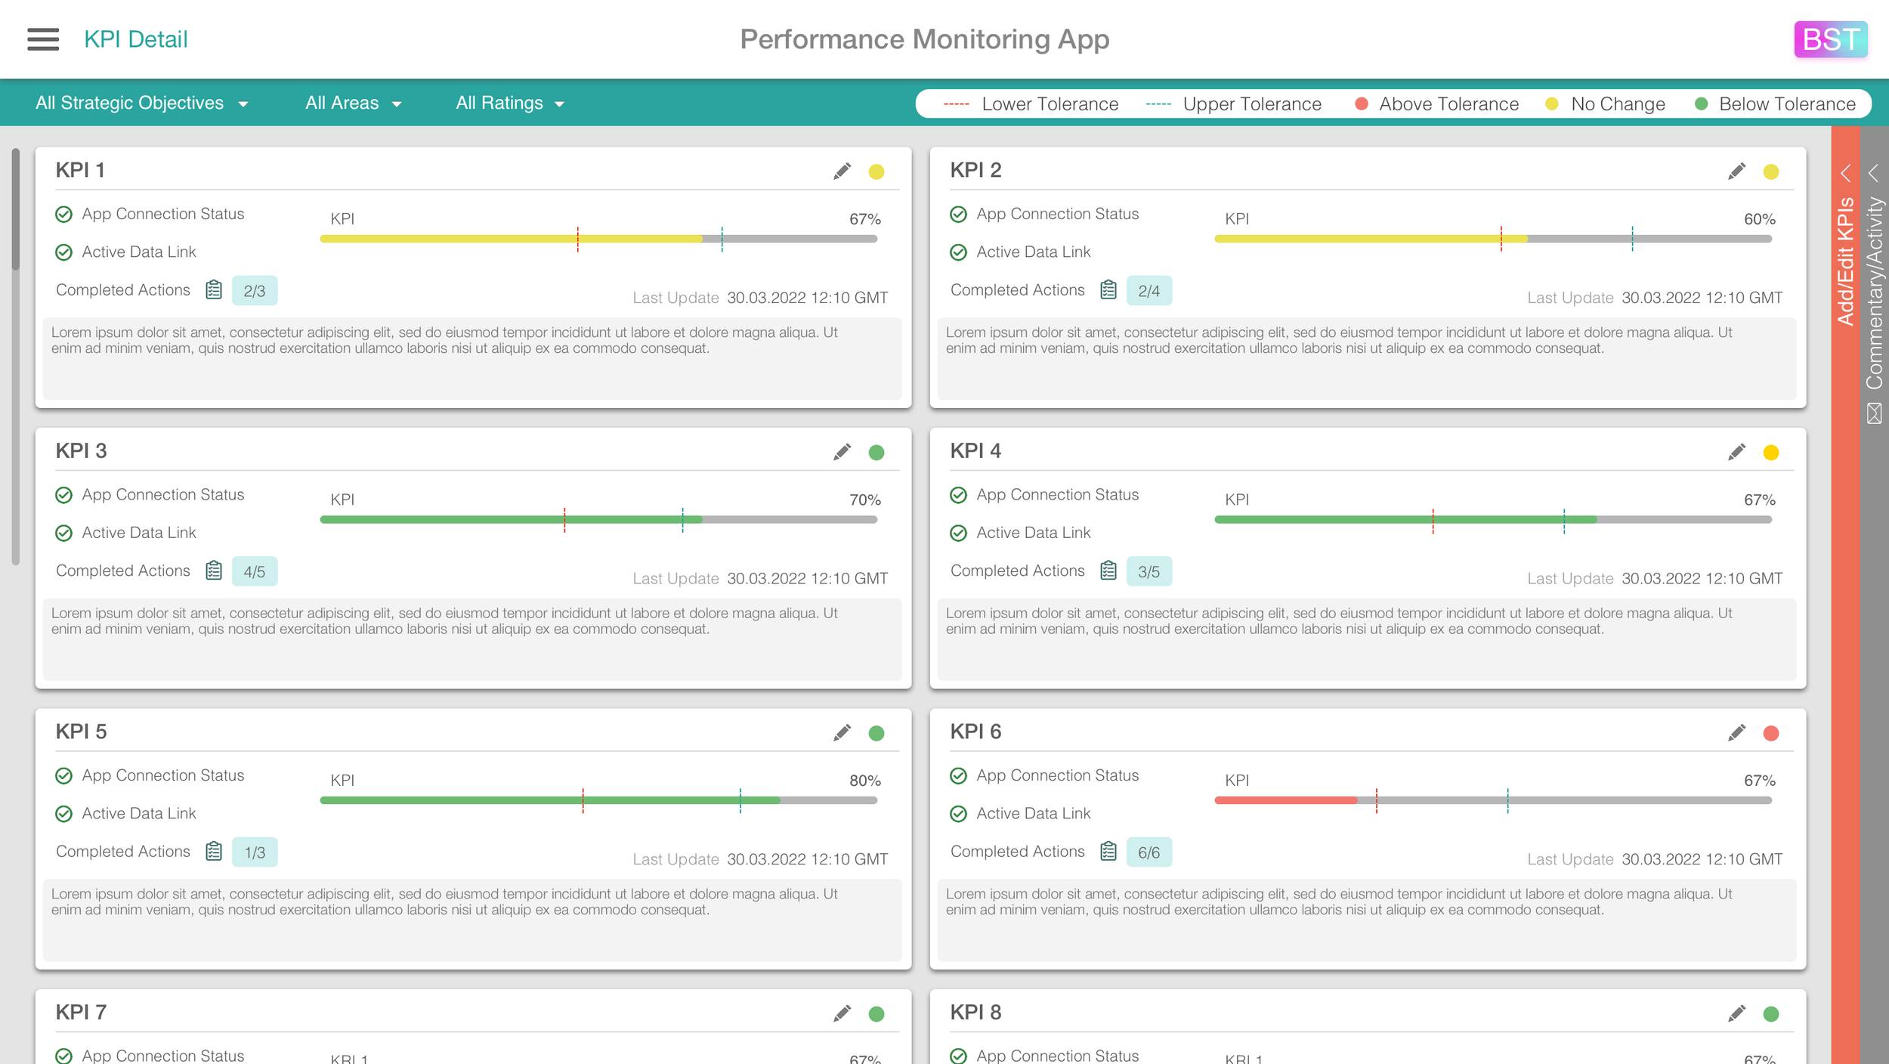Click the 6/6 actions badge in KPI 6
1889x1064 pixels.
1149,852
